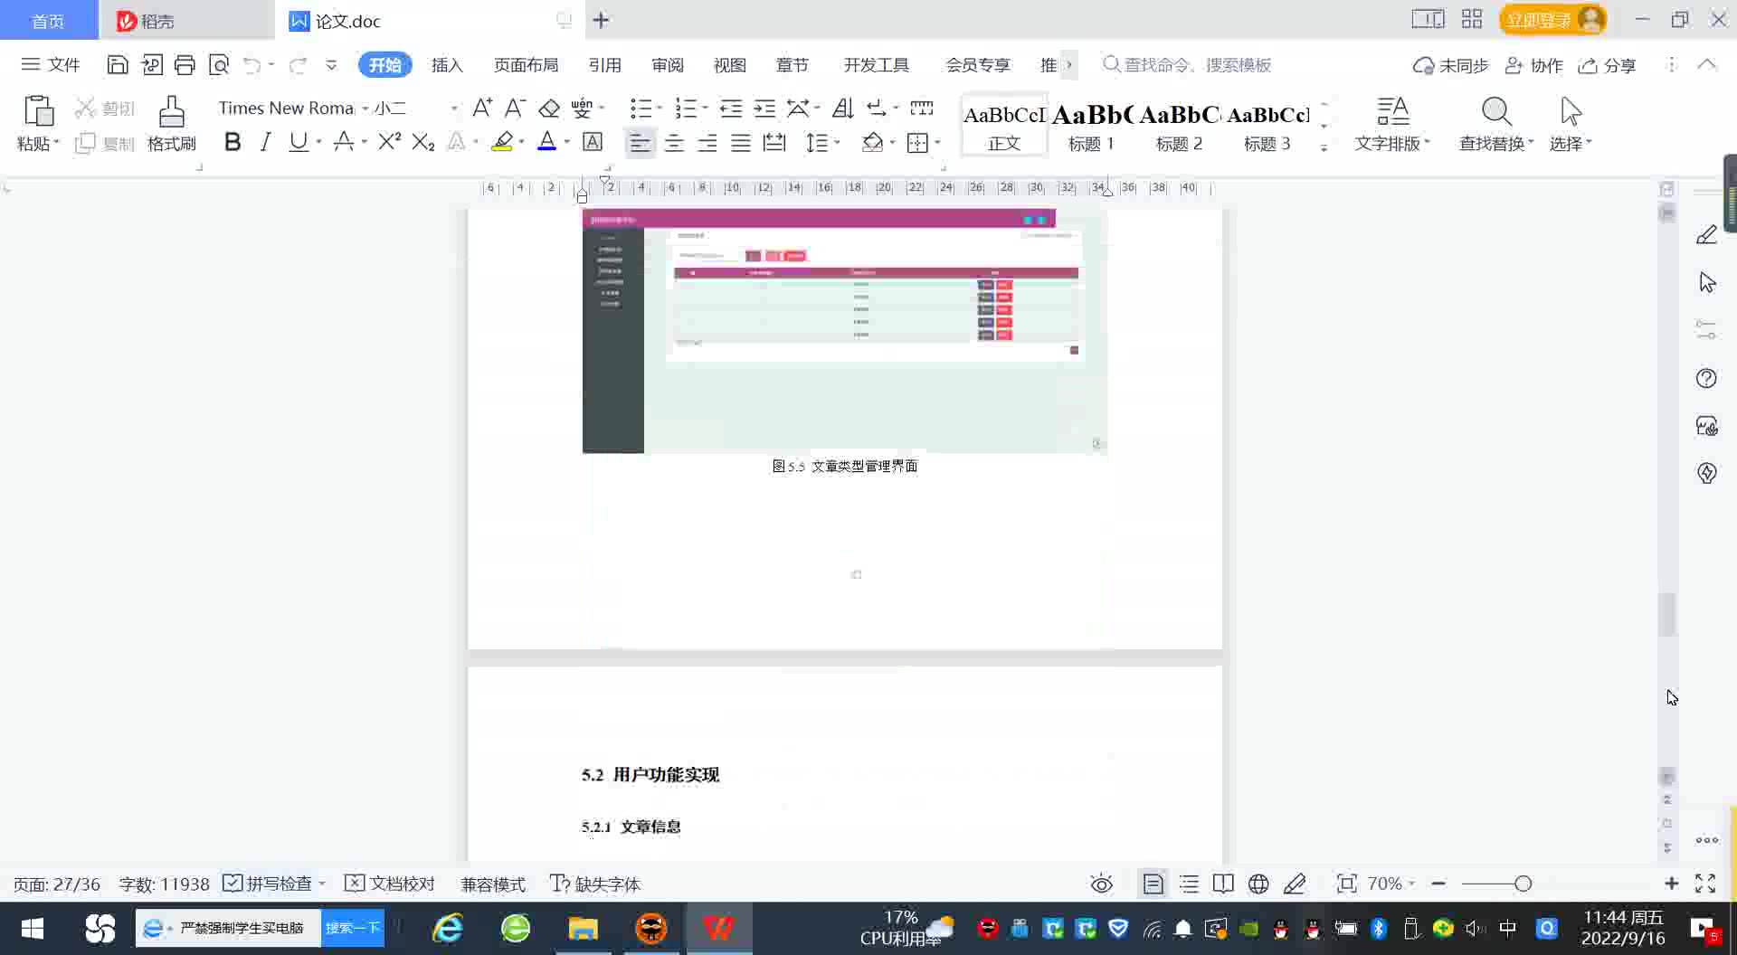
Task: Decrease font size with A- icon
Action: pyautogui.click(x=515, y=109)
